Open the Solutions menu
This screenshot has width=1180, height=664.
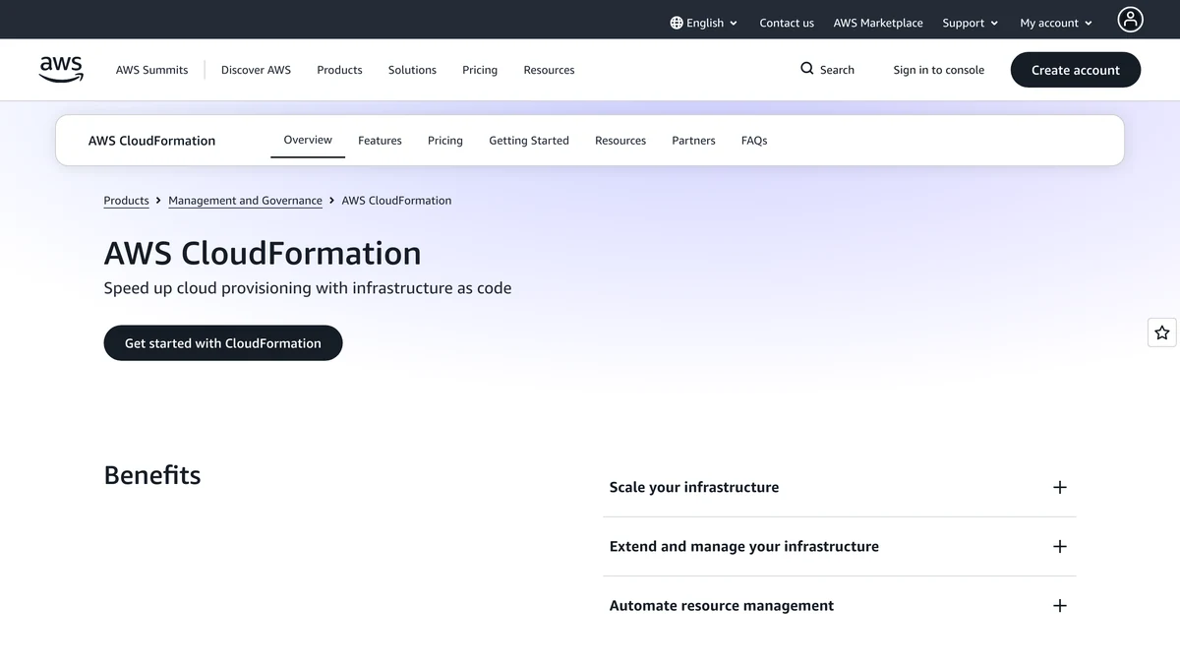412,70
